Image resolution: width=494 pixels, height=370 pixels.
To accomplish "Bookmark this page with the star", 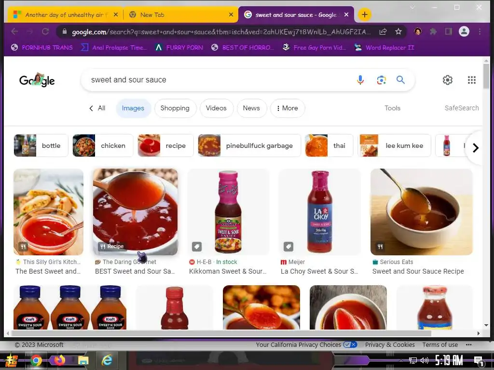I will click(398, 31).
